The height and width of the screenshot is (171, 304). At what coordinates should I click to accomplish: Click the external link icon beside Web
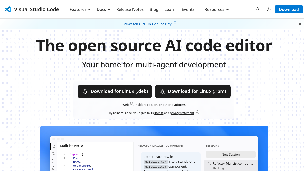(x=131, y=103)
